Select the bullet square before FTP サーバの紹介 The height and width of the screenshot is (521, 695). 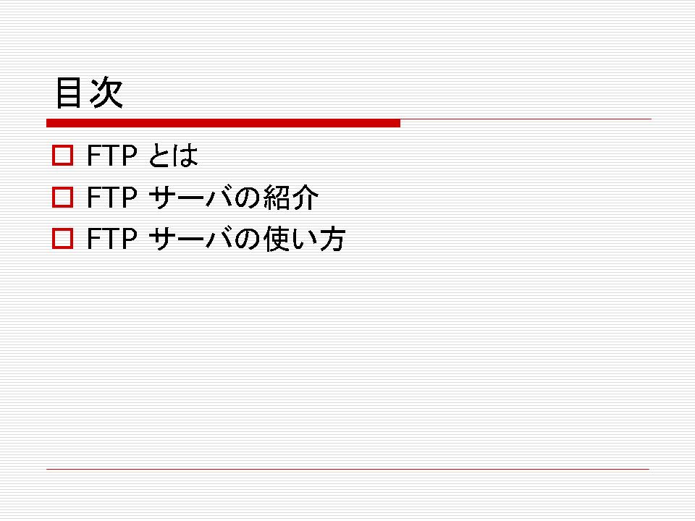click(x=62, y=197)
